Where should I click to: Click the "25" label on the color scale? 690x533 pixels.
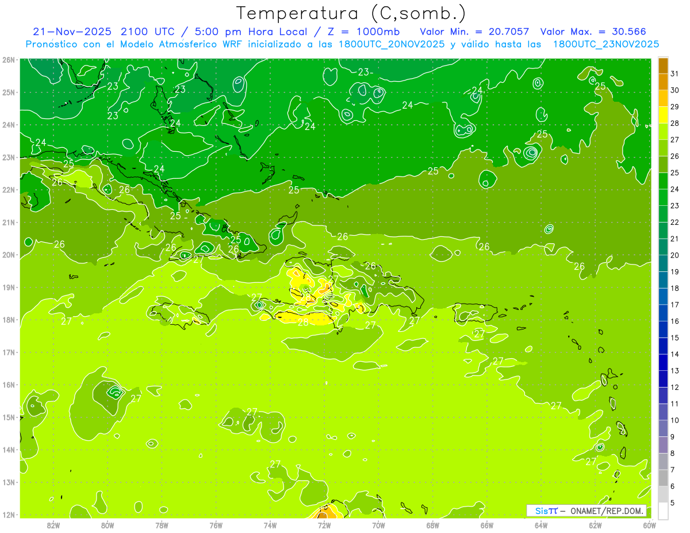[675, 172]
